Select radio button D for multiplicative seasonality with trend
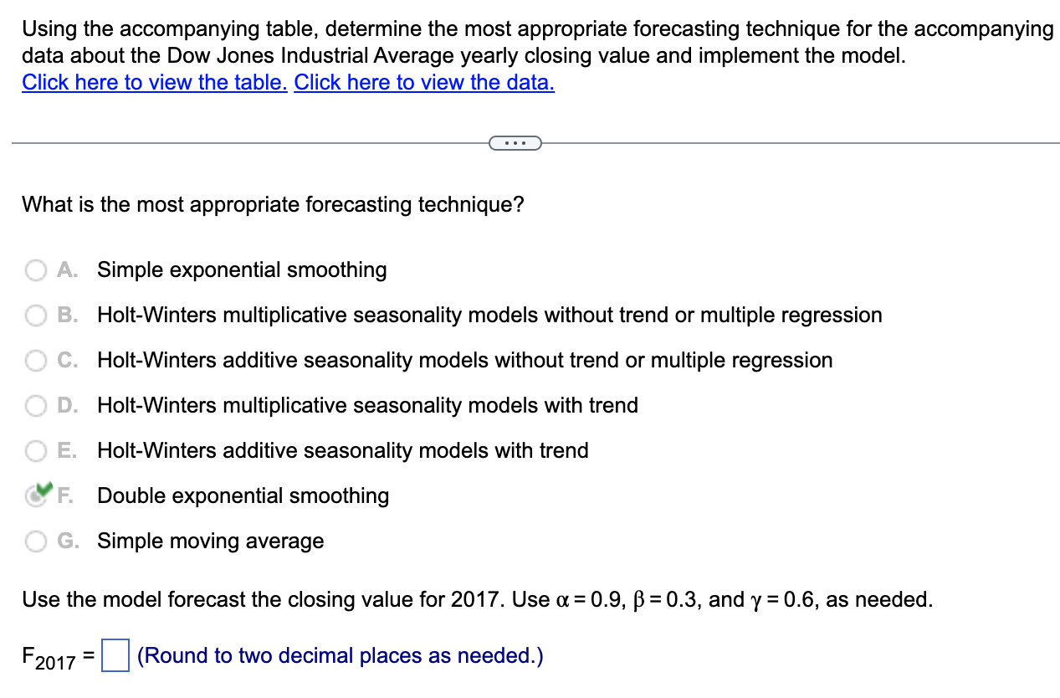 (36, 405)
